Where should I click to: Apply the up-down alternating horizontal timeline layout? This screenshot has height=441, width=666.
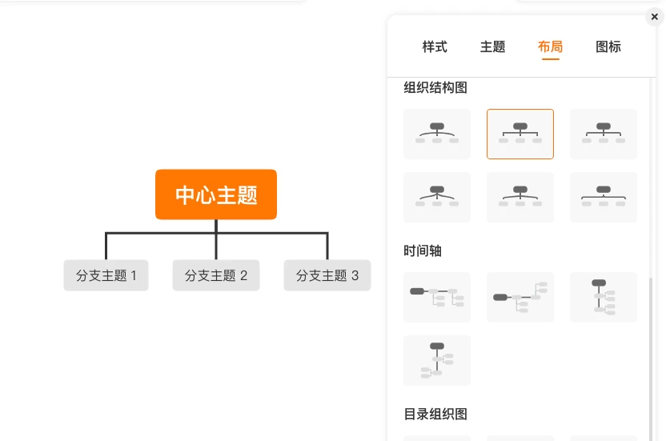[520, 298]
